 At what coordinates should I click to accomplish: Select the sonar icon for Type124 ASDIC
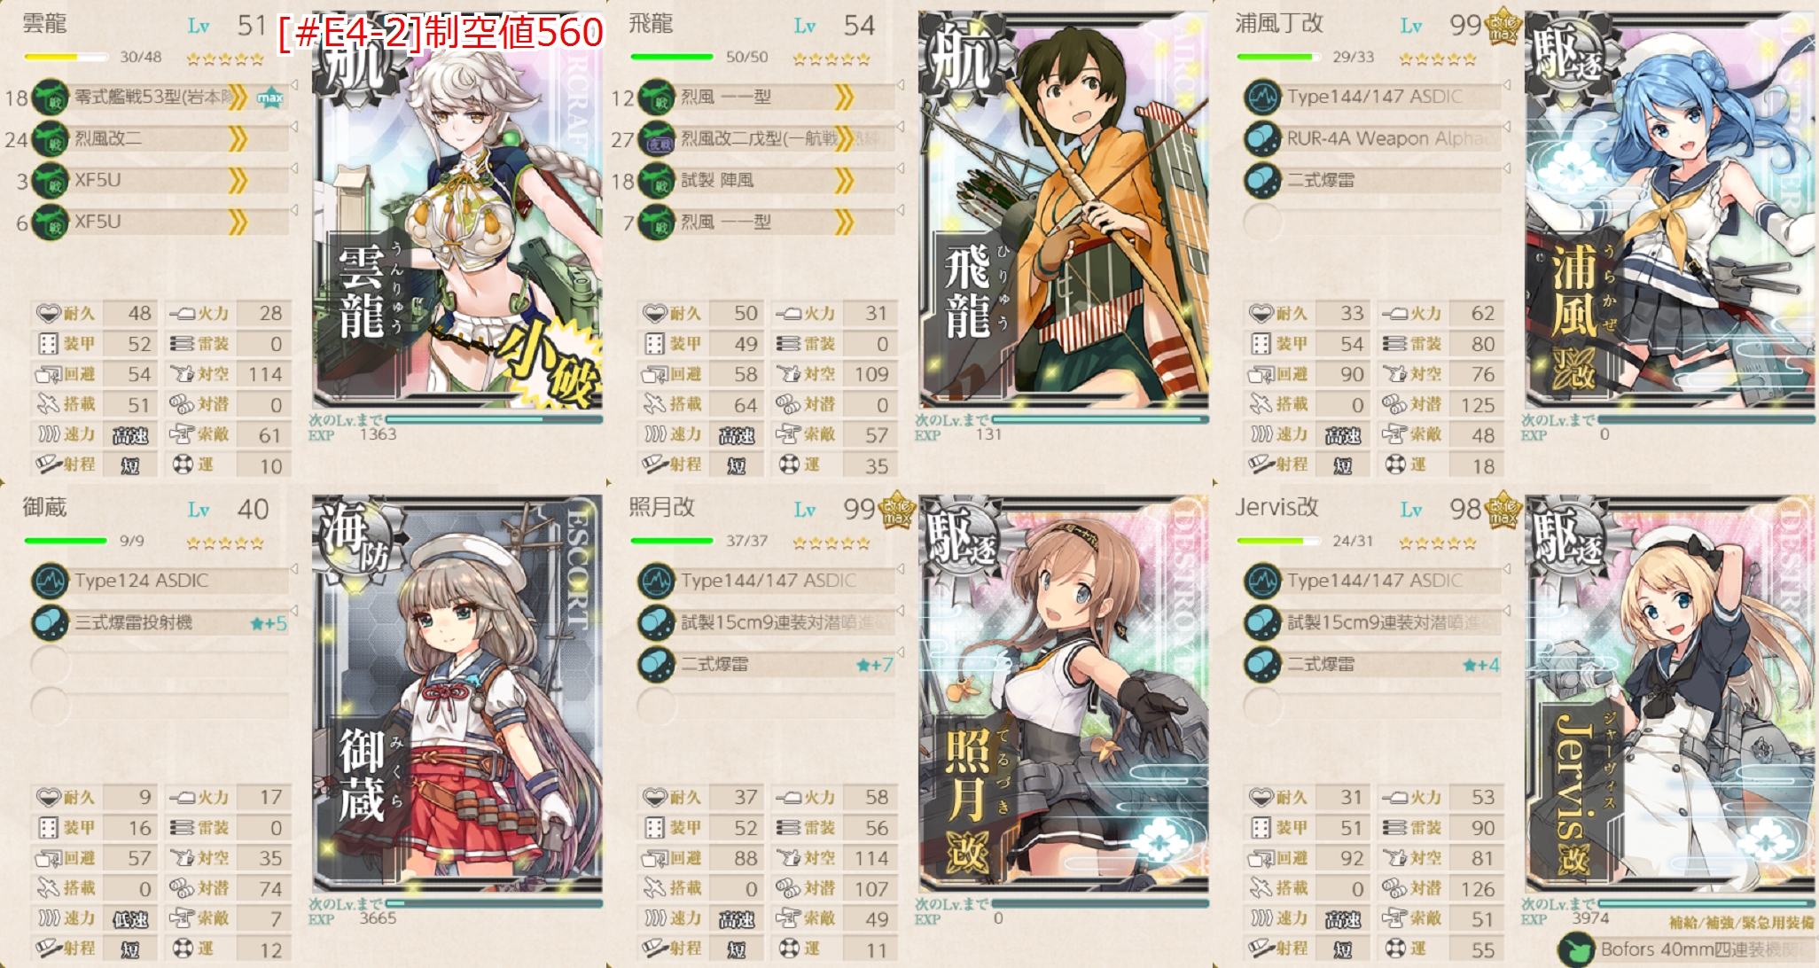[51, 582]
